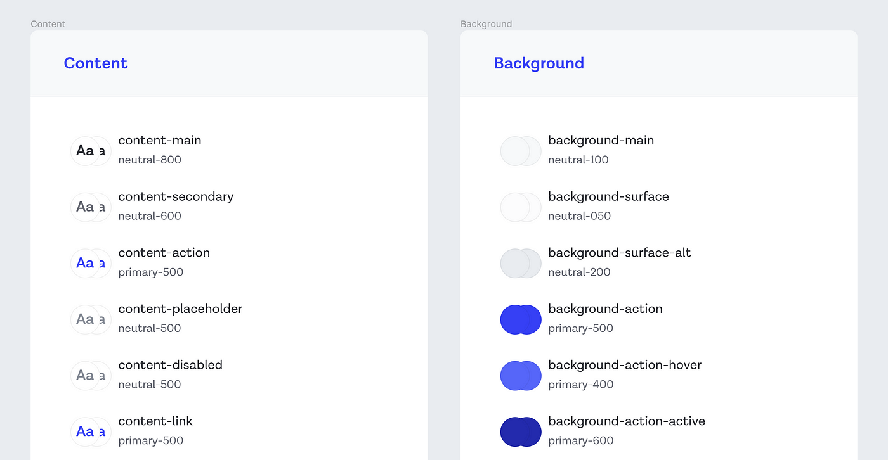Click the background-main token name
The height and width of the screenshot is (460, 888).
(x=601, y=141)
